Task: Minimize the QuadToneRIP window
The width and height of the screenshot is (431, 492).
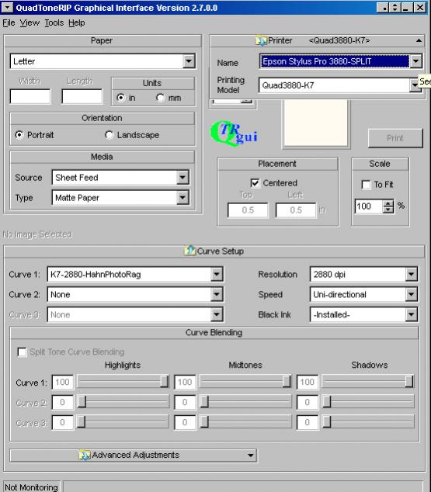Action: (406, 8)
